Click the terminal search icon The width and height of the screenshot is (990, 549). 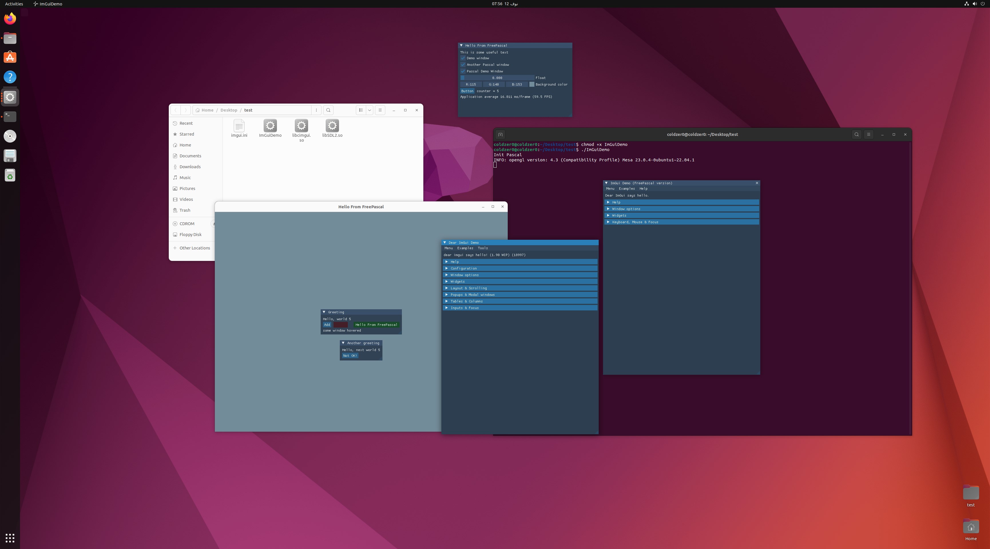click(x=857, y=134)
